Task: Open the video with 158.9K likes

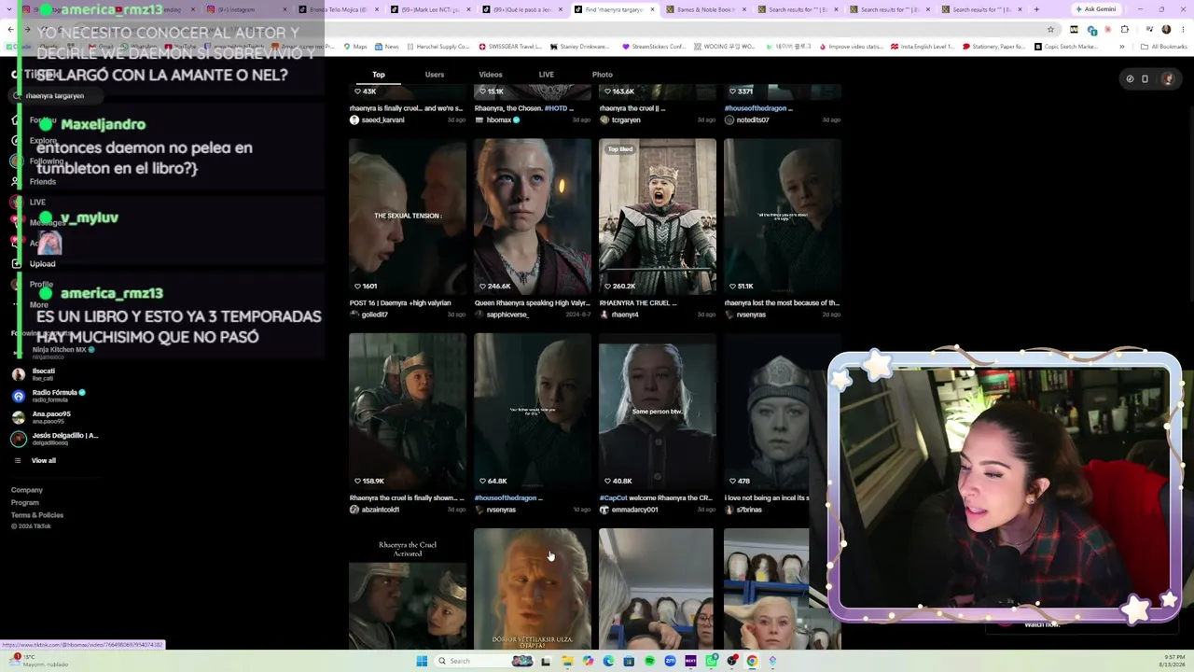Action: click(408, 412)
